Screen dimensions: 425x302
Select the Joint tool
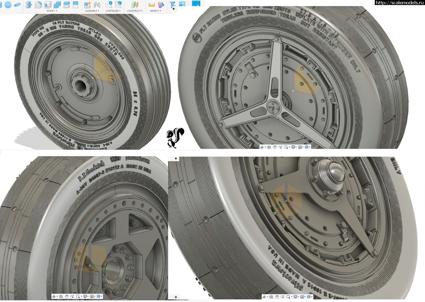(x=97, y=5)
